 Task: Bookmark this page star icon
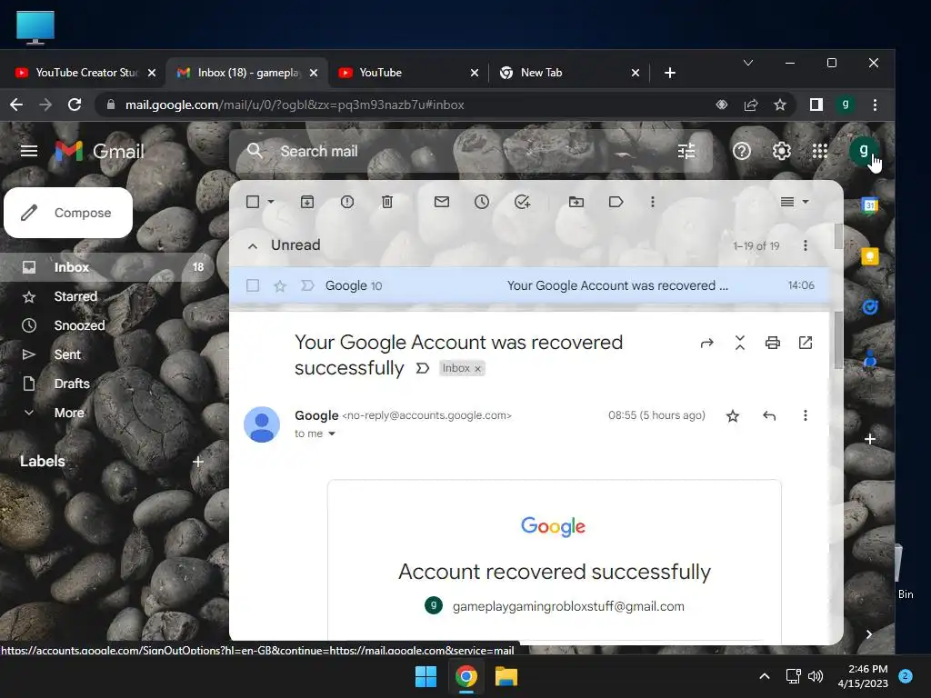point(780,105)
